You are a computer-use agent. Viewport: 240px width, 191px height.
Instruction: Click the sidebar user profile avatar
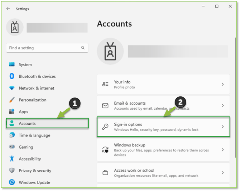15,28
